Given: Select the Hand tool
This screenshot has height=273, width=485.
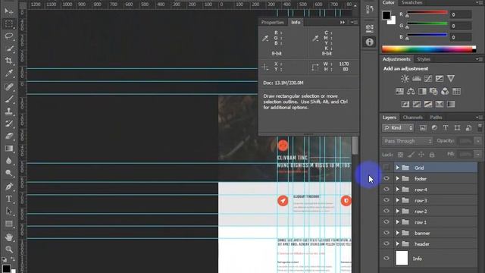Looking at the screenshot, I should (8, 237).
